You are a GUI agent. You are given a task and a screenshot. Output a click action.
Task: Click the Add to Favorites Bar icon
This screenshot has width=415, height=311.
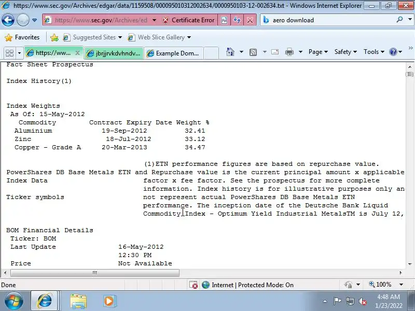click(54, 37)
